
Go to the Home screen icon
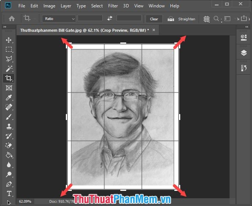(12, 18)
